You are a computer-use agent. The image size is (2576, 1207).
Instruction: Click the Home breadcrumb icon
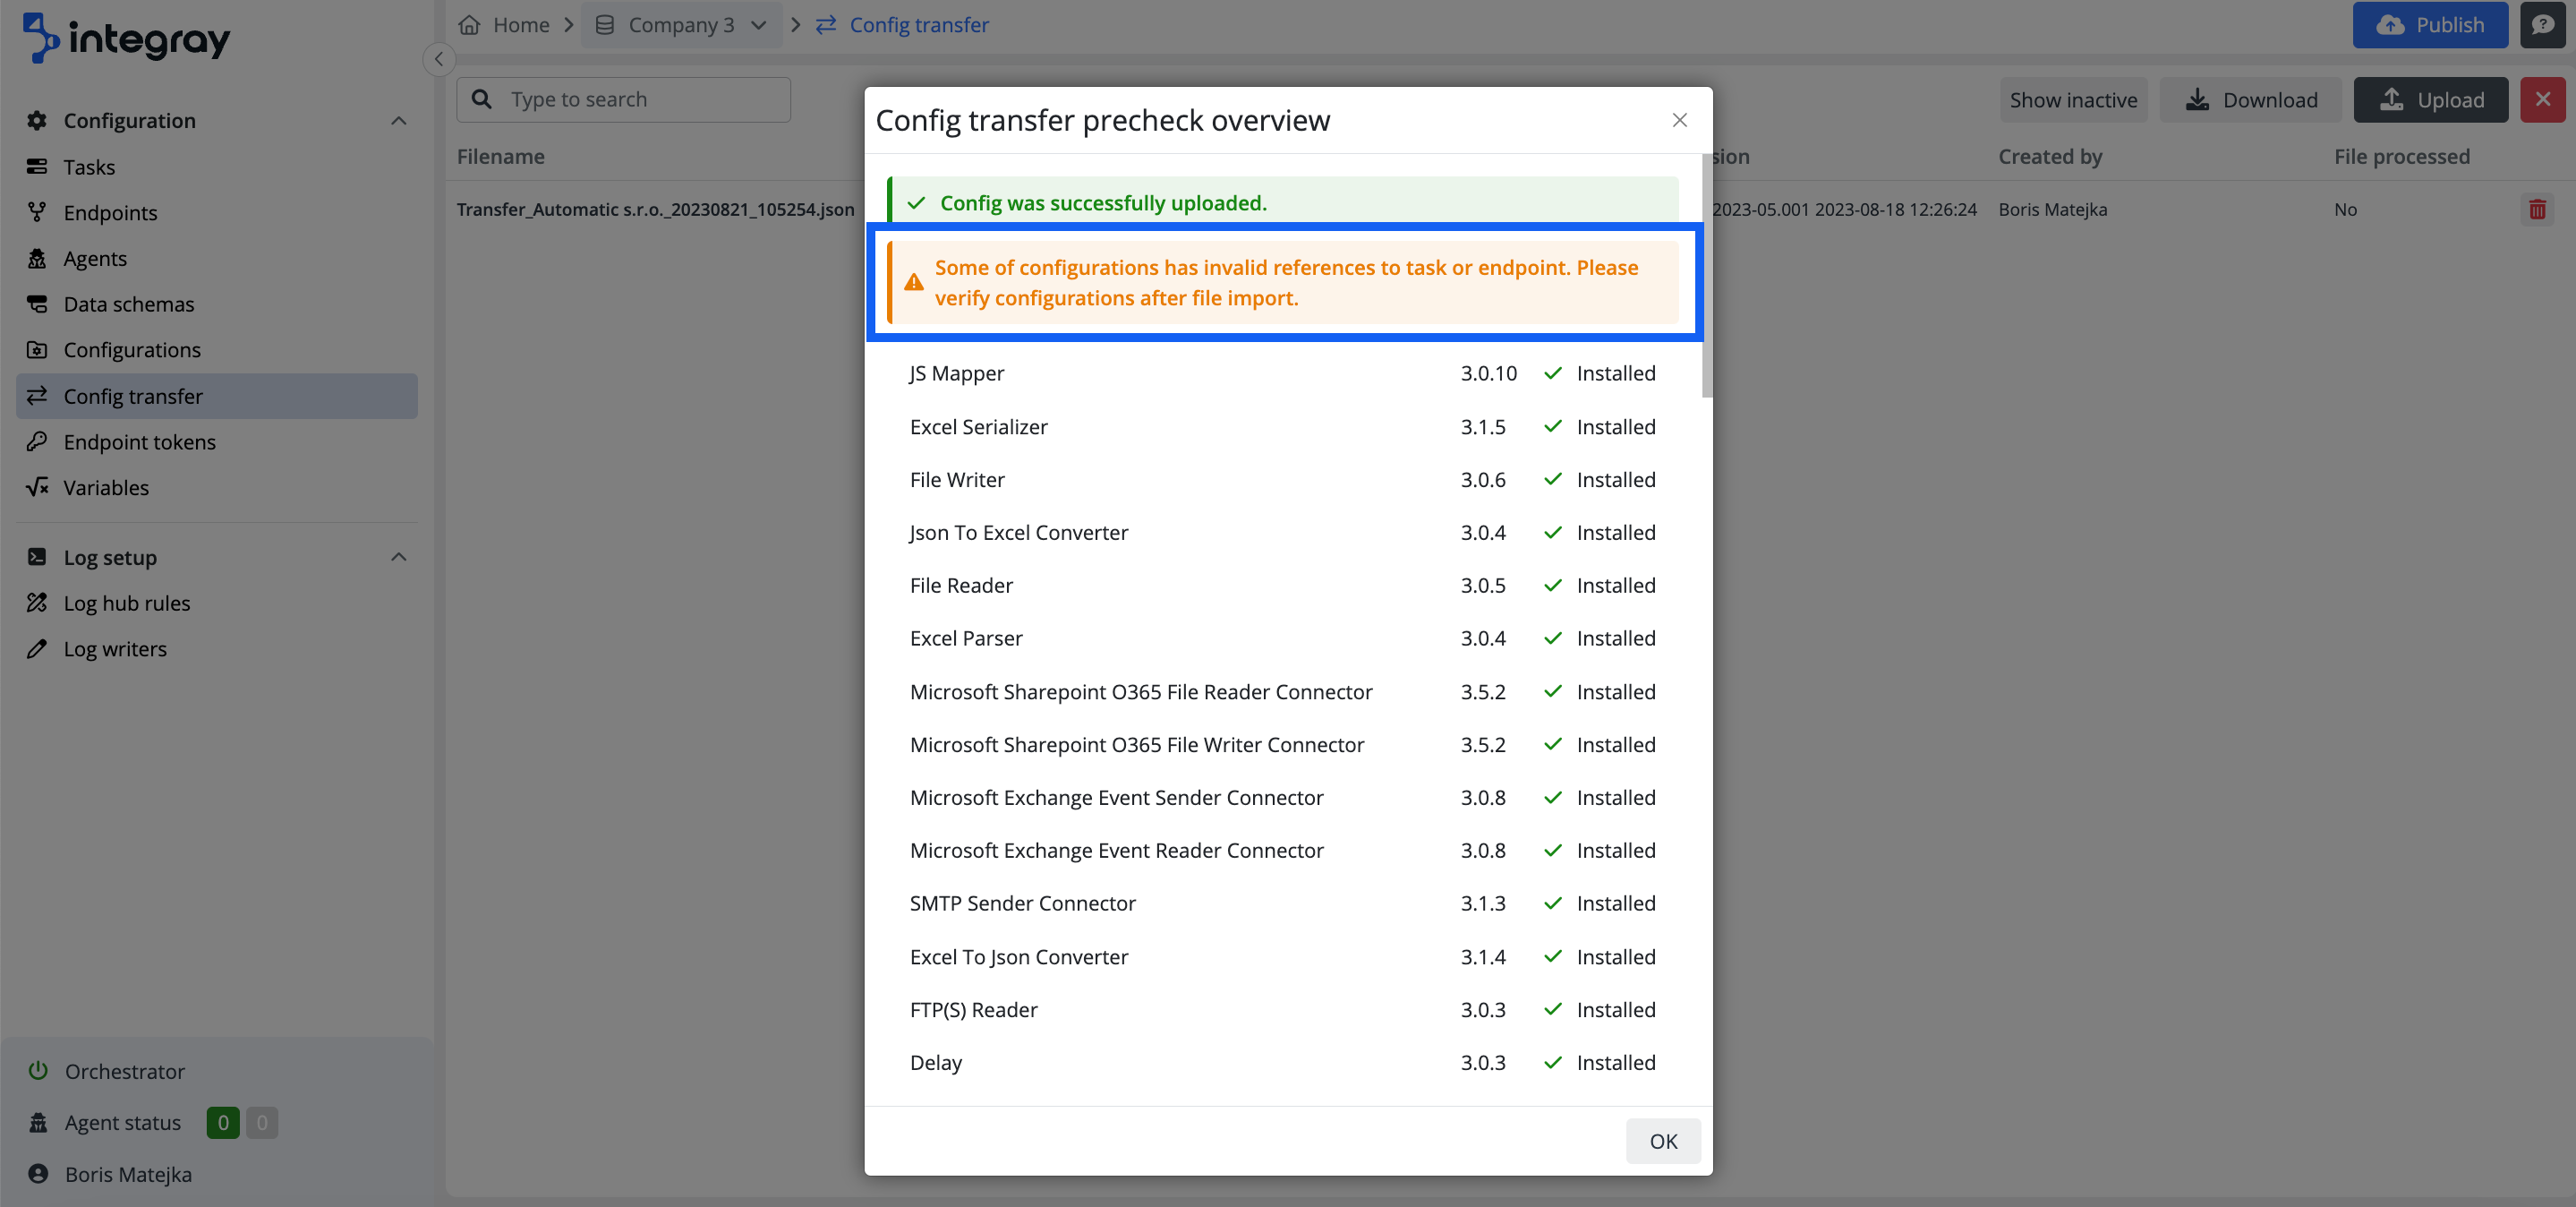pos(469,24)
